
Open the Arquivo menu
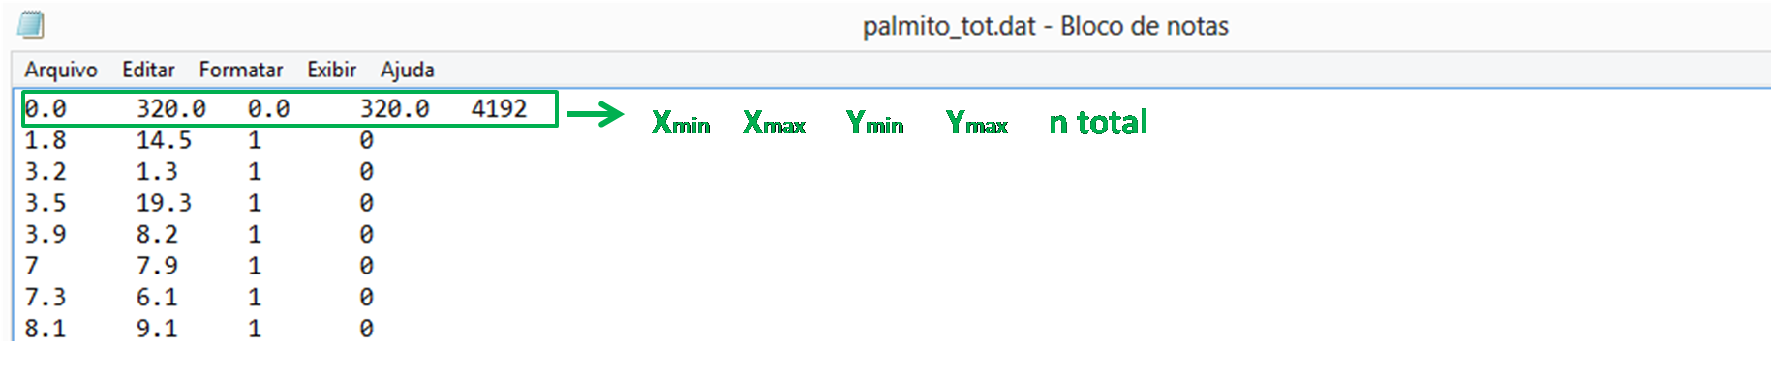pyautogui.click(x=61, y=70)
